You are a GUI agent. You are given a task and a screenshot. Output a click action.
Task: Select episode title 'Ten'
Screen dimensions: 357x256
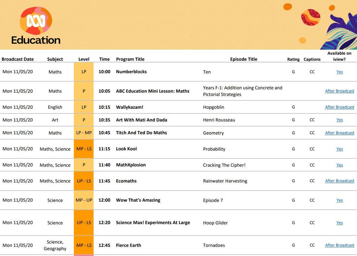point(207,72)
